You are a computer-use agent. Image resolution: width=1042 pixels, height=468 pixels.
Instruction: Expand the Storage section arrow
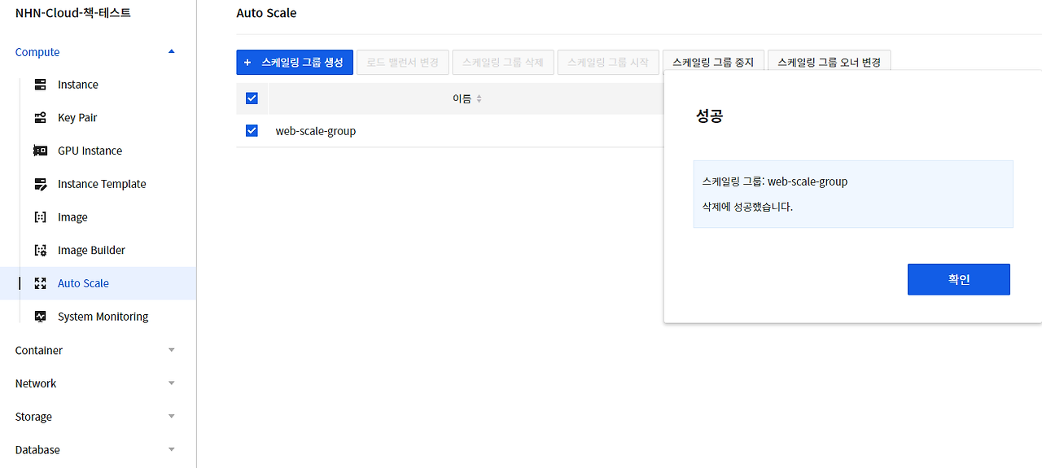(x=171, y=417)
